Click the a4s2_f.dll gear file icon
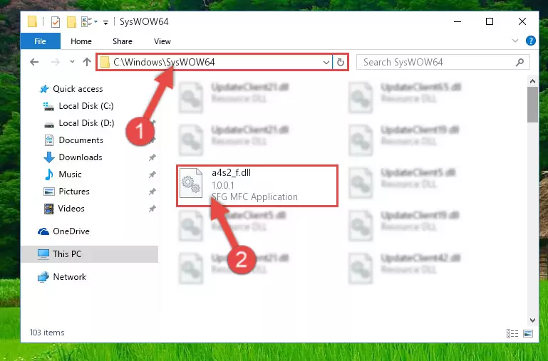The height and width of the screenshot is (361, 548). pos(191,183)
